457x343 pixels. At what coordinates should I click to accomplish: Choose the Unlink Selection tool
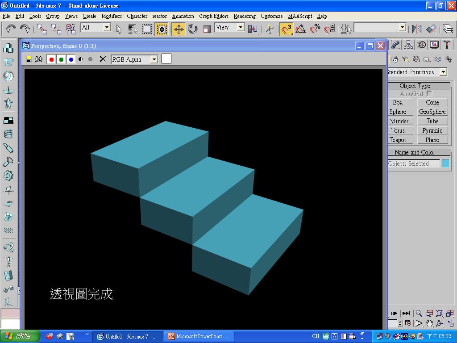click(x=56, y=29)
